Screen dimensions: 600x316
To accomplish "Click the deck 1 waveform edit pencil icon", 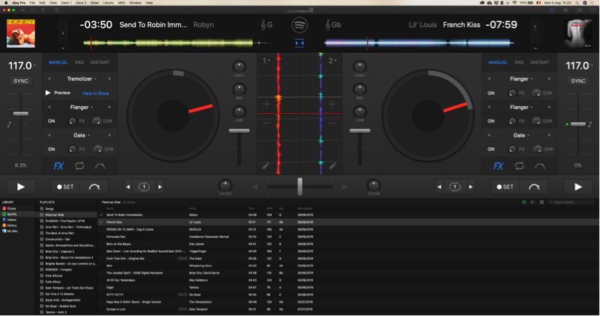I will 266,166.
